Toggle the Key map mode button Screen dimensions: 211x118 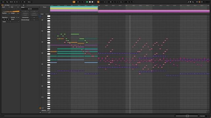click(193, 2)
